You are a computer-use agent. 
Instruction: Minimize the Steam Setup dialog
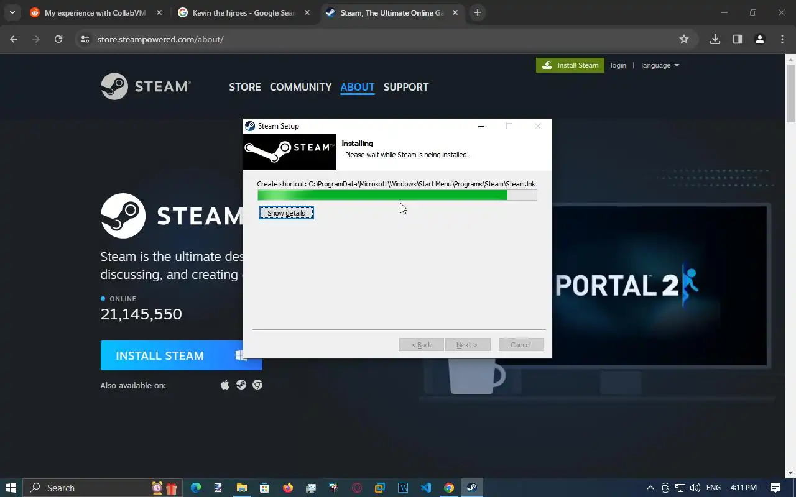(x=481, y=126)
